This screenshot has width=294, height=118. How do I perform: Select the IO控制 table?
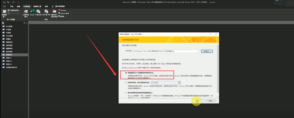click(x=14, y=30)
